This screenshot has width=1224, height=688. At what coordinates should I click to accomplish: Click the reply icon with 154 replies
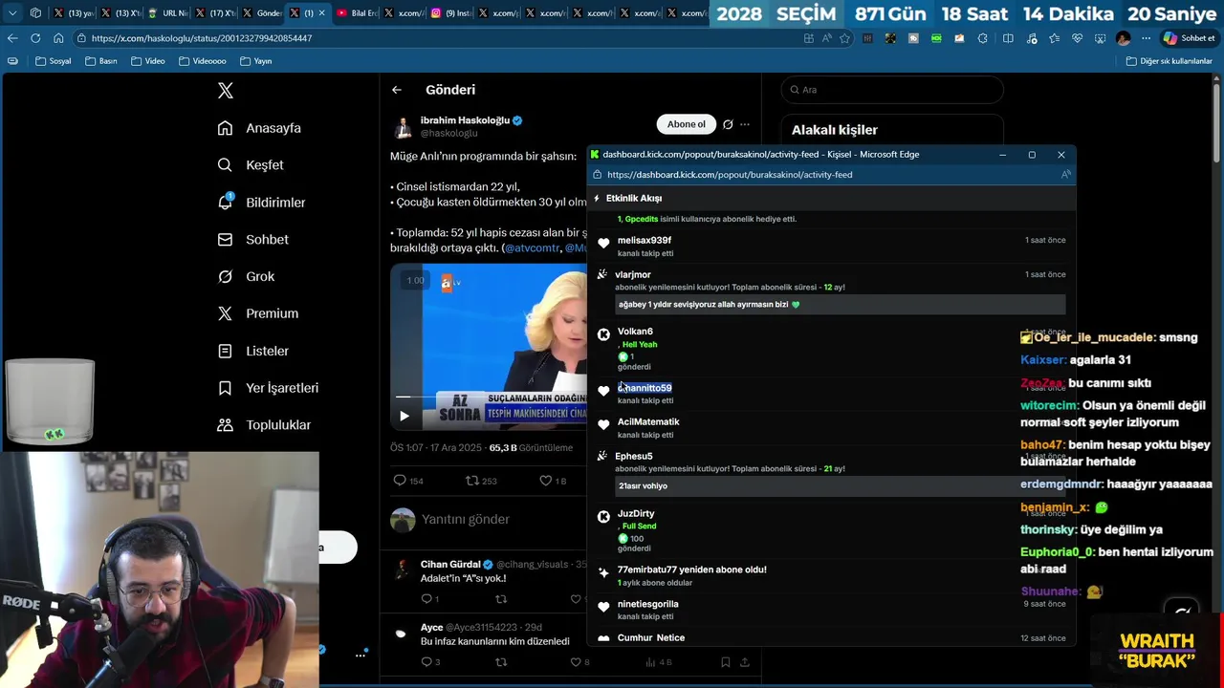click(400, 481)
